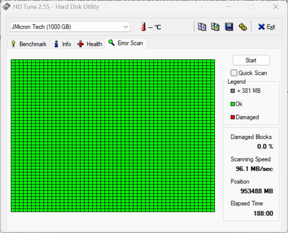Click the '= 381 MB' legend text
Screen dimensions: 288x233
pyautogui.click(x=249, y=91)
